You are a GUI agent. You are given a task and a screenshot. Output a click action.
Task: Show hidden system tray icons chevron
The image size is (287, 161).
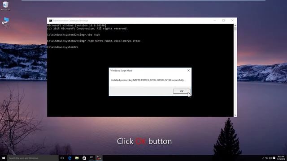[x=263, y=158]
